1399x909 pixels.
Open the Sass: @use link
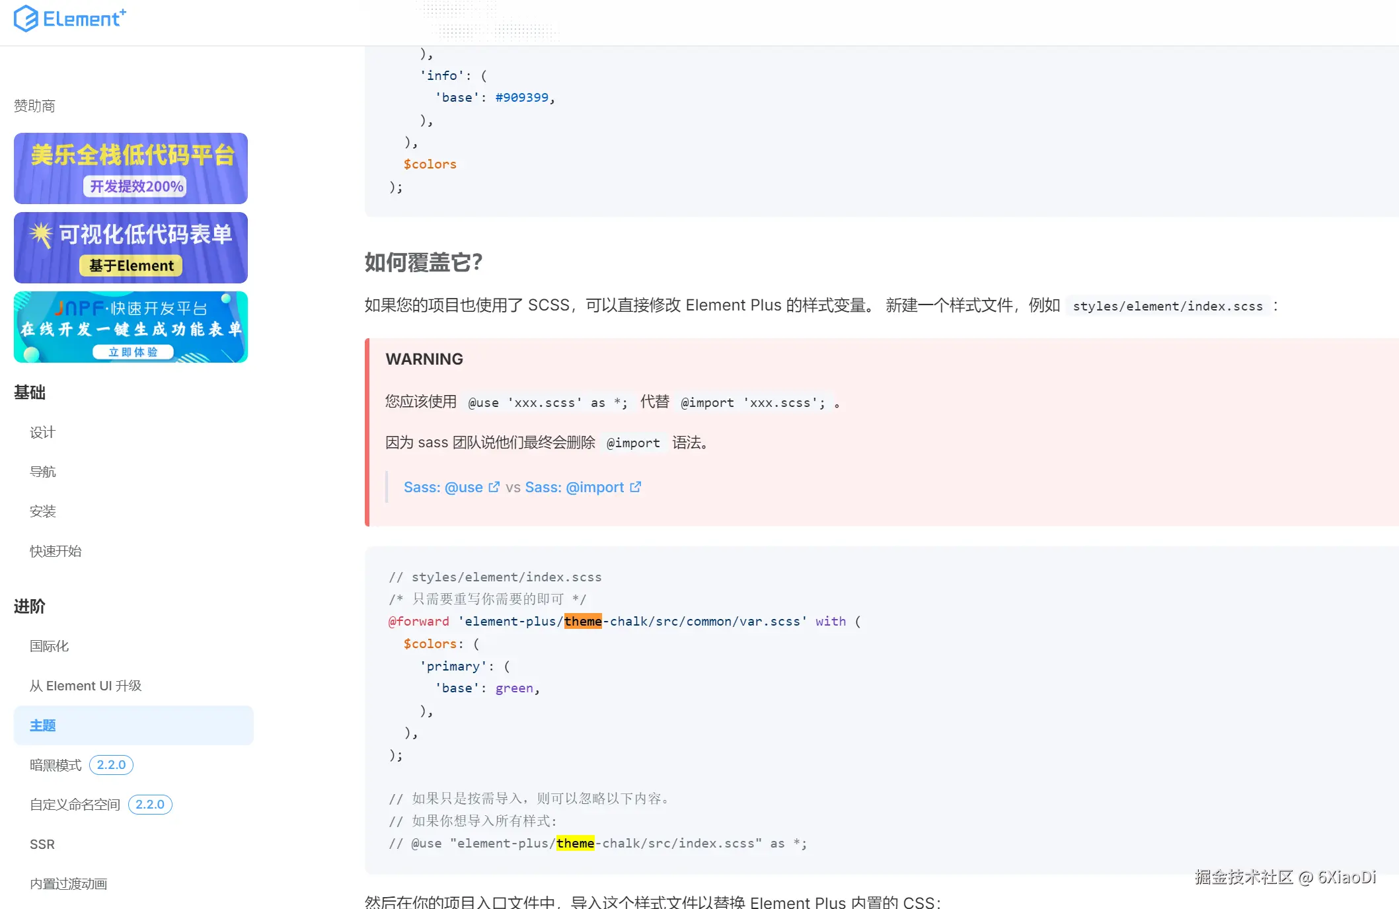(x=443, y=488)
